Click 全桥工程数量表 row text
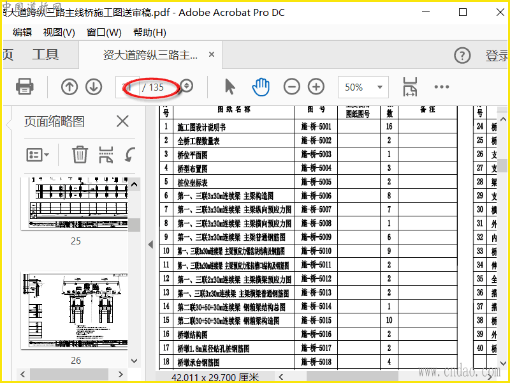510x383 pixels. [198, 141]
